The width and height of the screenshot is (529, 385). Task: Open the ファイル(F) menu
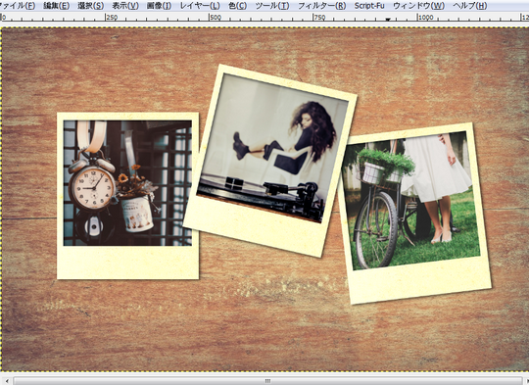17,6
